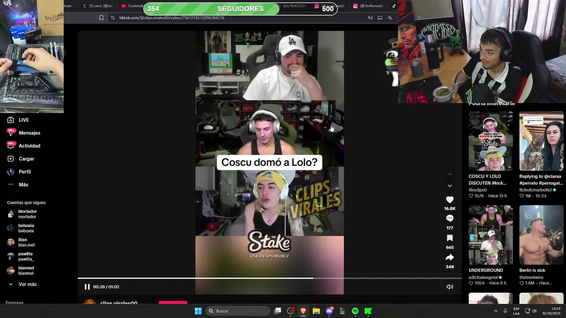
Task: Open followed account Bian bian.mel
Action: 21,242
